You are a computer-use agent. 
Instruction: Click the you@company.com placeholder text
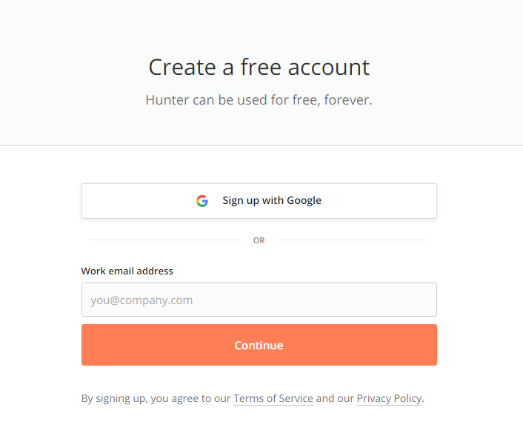(141, 300)
